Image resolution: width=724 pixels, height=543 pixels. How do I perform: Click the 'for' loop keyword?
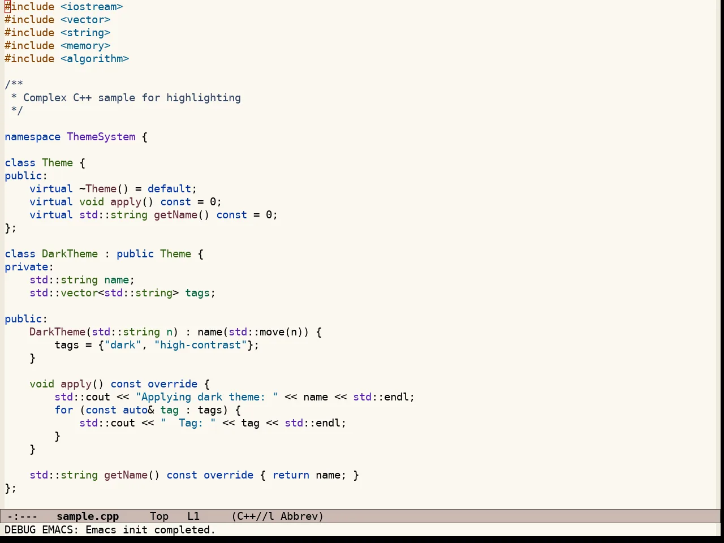point(63,410)
